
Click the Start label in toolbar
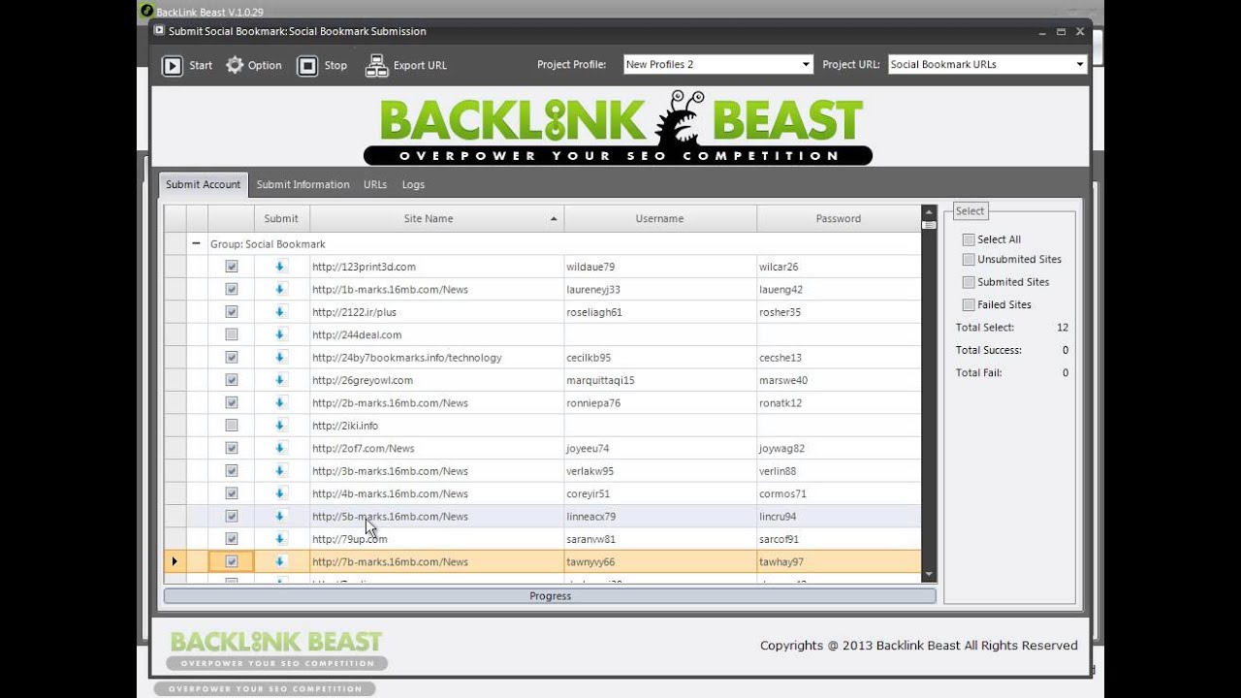tap(201, 66)
